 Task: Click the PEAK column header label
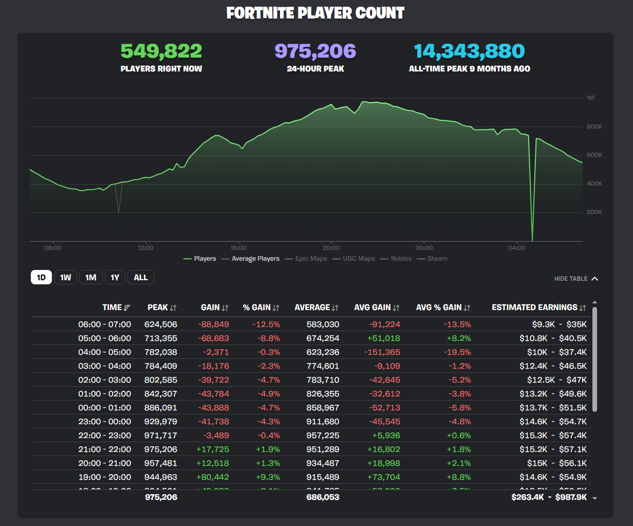pyautogui.click(x=158, y=307)
